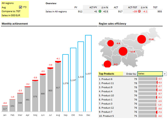
Task: Click the 7. Product 3 row label
Action: [106, 104]
